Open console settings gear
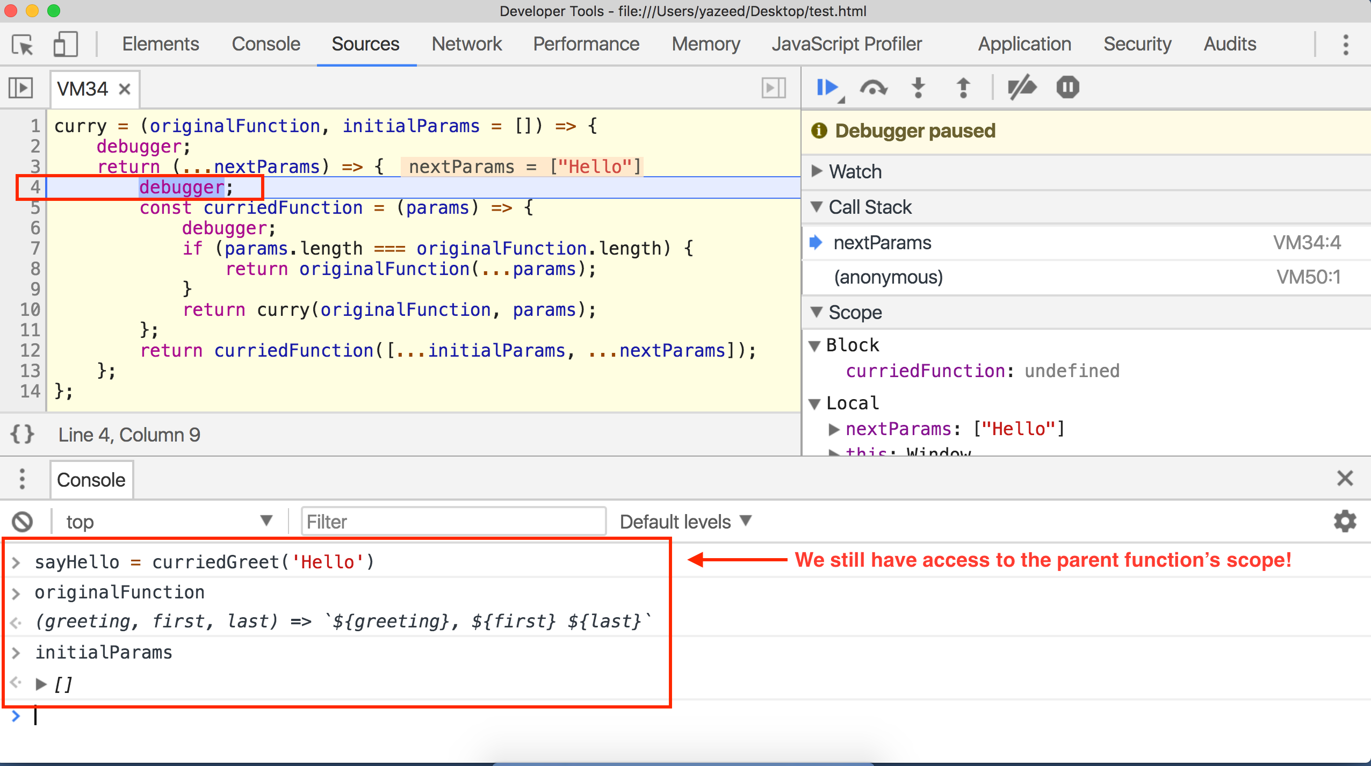The width and height of the screenshot is (1371, 766). (1344, 521)
